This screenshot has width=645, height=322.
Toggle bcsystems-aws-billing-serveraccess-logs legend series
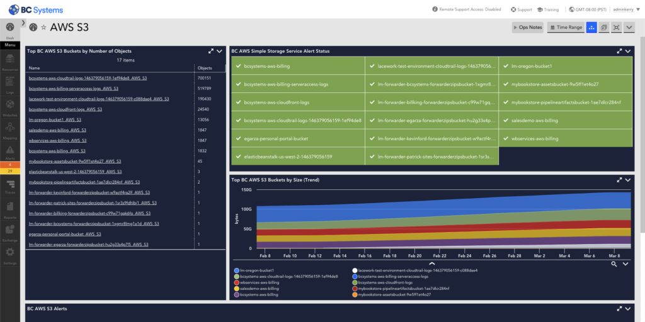pos(391,277)
